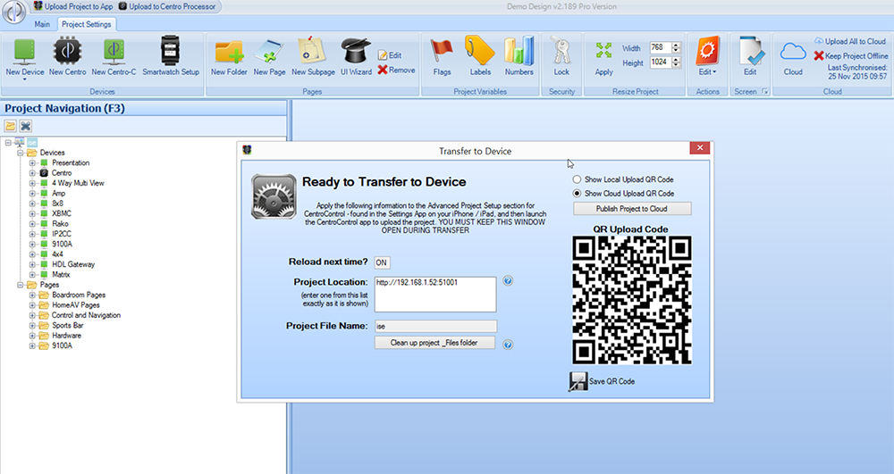Image resolution: width=894 pixels, height=474 pixels.
Task: Click the open folder icon in Project Navigation
Action: (10, 126)
